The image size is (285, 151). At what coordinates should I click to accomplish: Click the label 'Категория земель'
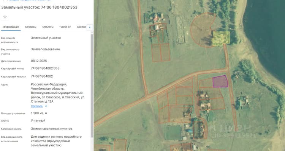11,129
